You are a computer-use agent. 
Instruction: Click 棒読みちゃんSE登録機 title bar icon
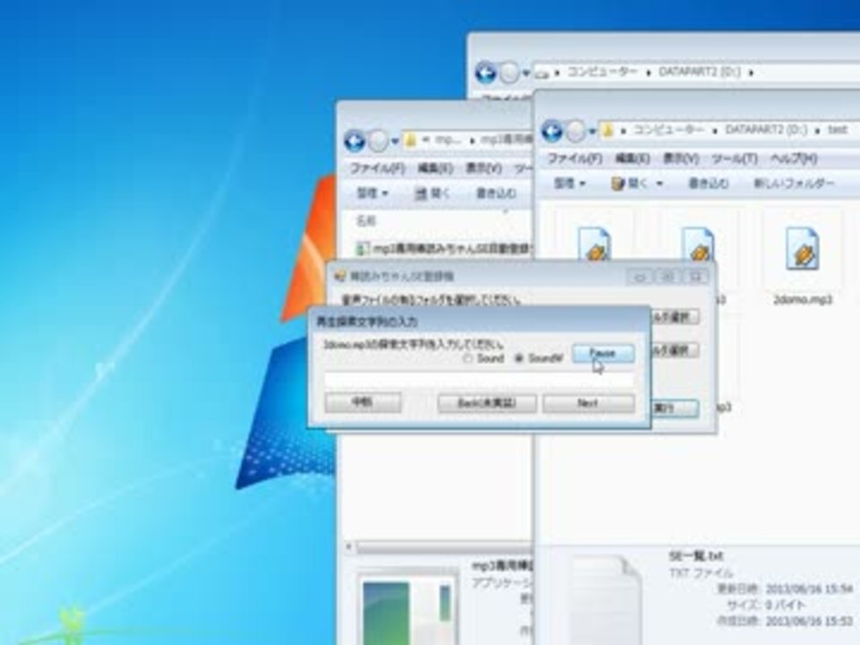tap(340, 276)
